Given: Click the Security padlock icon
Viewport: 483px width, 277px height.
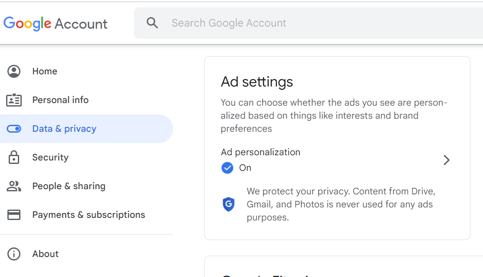Looking at the screenshot, I should (14, 157).
